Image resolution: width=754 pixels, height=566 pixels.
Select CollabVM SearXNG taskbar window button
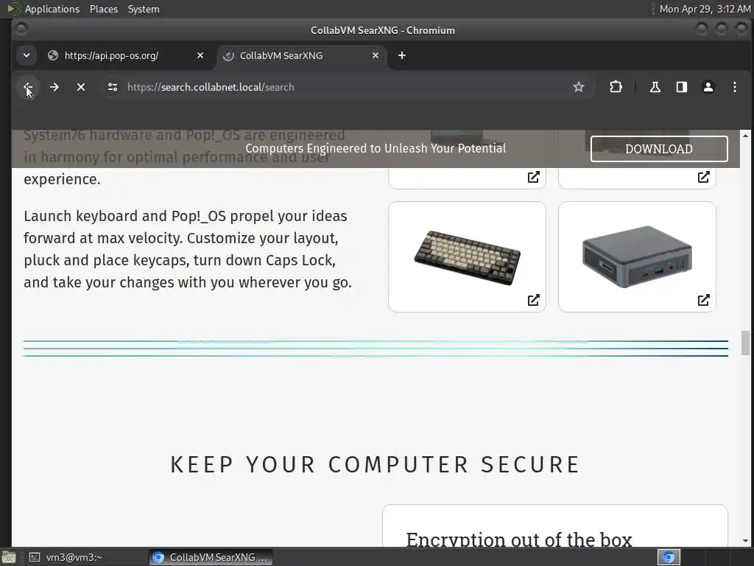point(211,557)
